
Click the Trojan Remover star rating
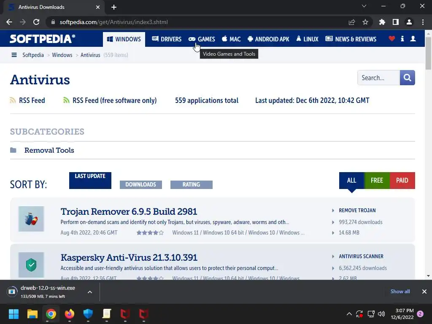click(x=150, y=233)
